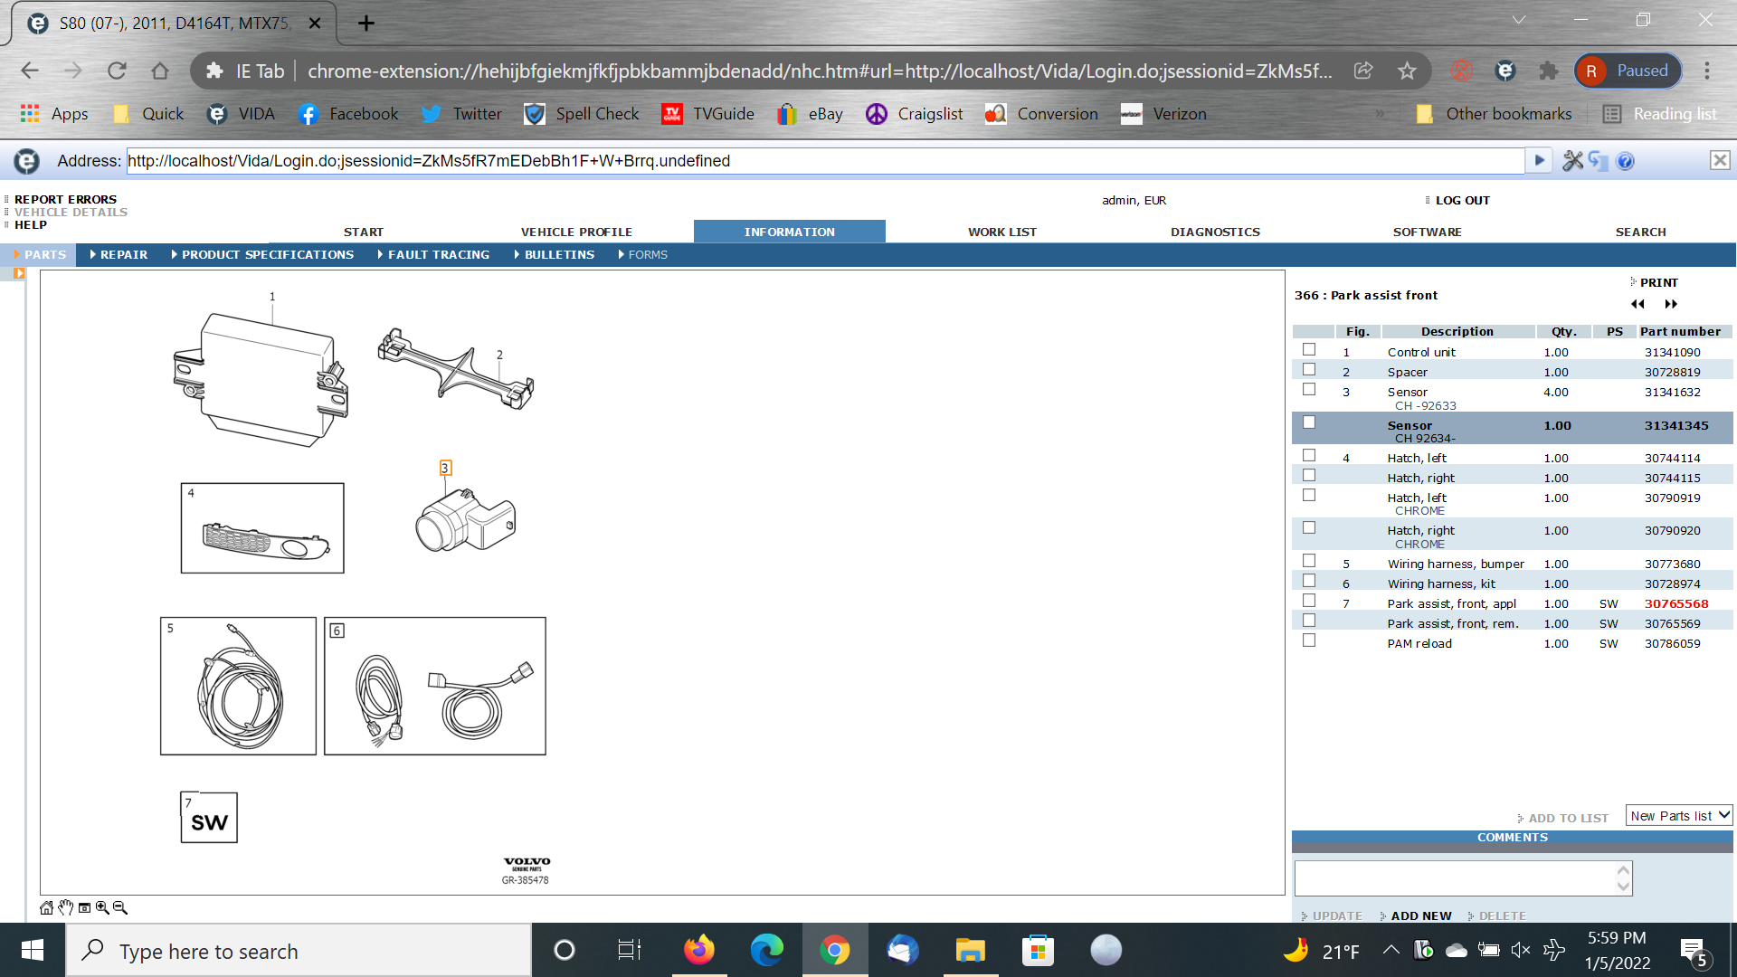1737x977 pixels.
Task: Click the Log Out link
Action: coord(1462,201)
